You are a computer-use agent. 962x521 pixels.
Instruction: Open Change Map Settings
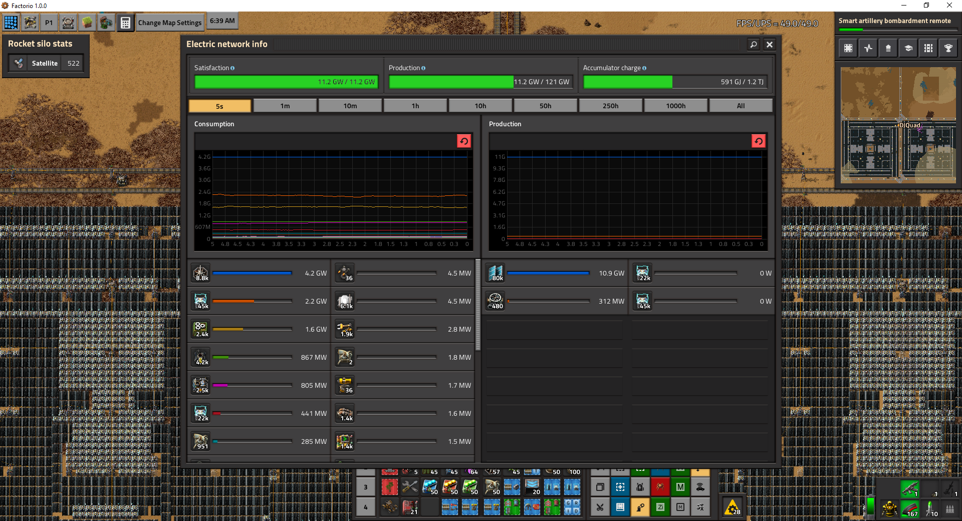170,23
